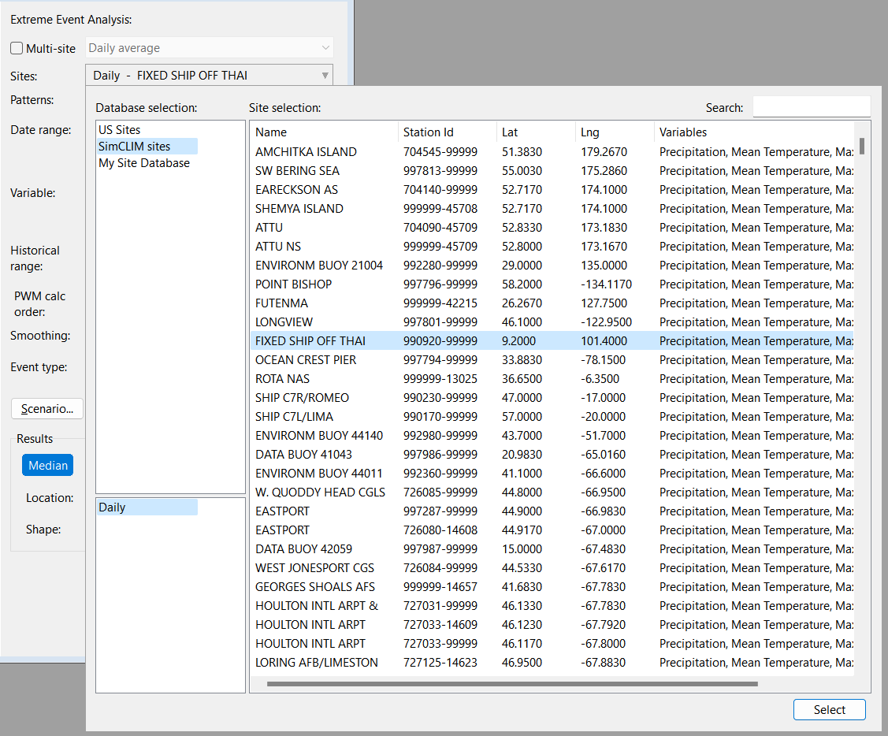Select LORING AFB/LIMESTON site
This screenshot has height=736, width=888.
[552, 663]
